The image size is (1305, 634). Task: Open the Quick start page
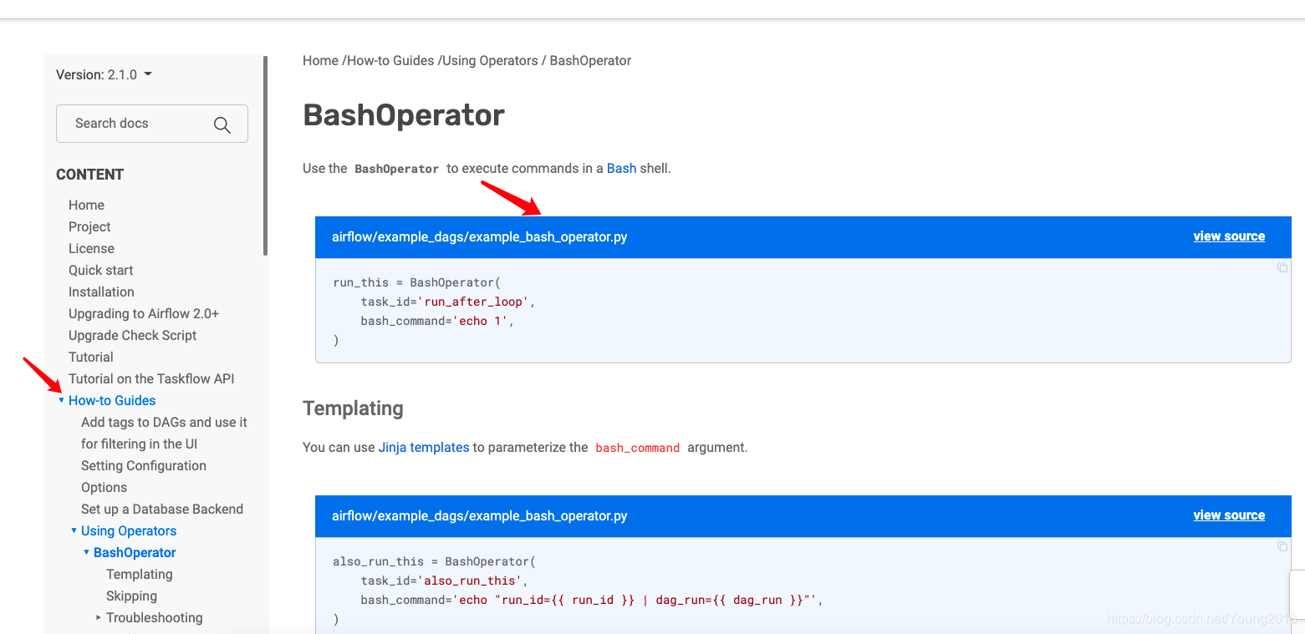click(x=100, y=270)
